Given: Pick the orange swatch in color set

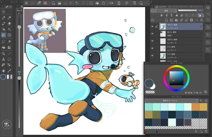Looking at the screenshot, I should click(x=195, y=107).
